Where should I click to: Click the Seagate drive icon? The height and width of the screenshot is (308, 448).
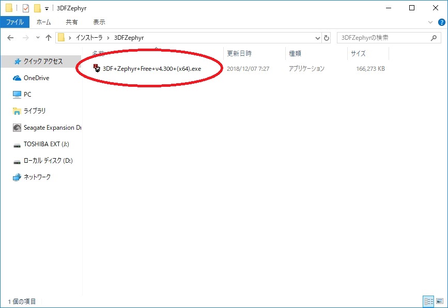pyautogui.click(x=17, y=128)
